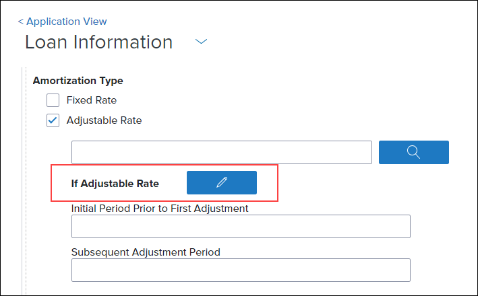Click the Subsequent Adjustment Period label

pyautogui.click(x=146, y=252)
